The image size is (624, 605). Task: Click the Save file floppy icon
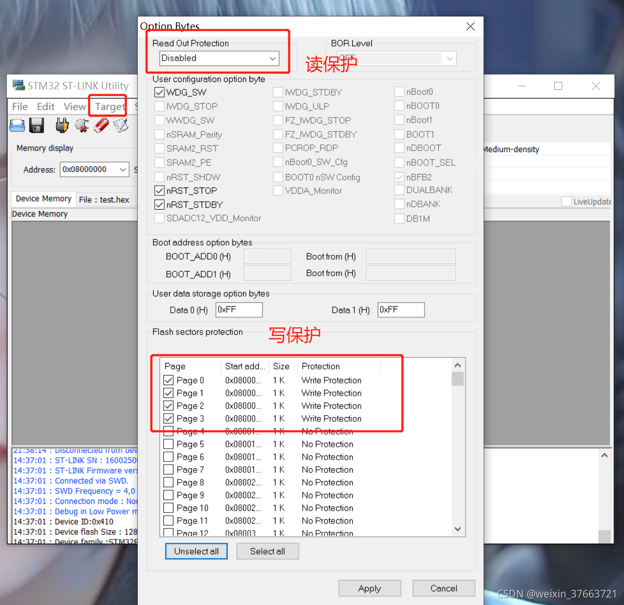click(x=37, y=126)
